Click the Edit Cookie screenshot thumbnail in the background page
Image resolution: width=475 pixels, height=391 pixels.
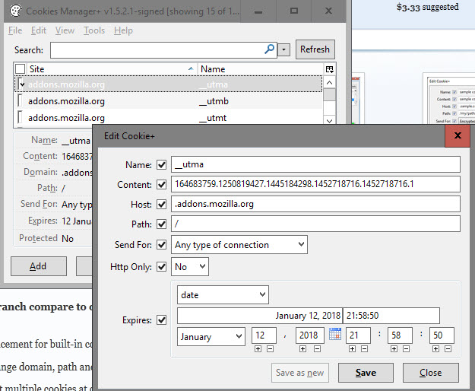449,100
